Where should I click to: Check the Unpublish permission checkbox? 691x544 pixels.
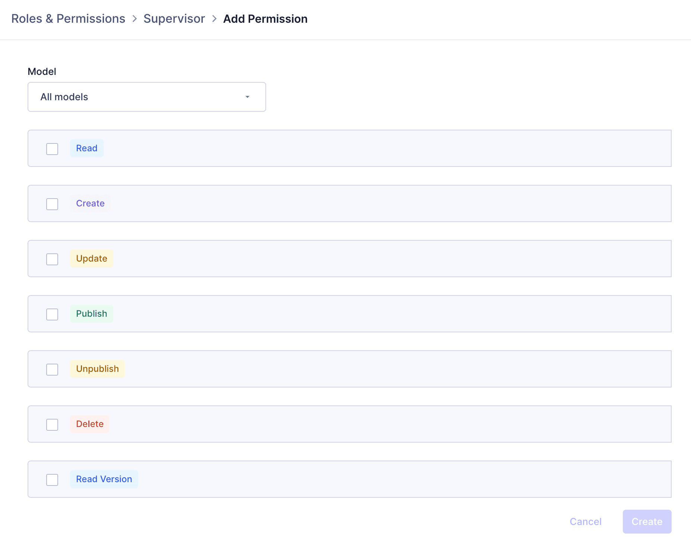(52, 369)
